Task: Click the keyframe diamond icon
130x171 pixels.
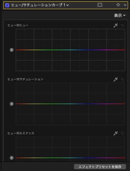Action: 118,5
